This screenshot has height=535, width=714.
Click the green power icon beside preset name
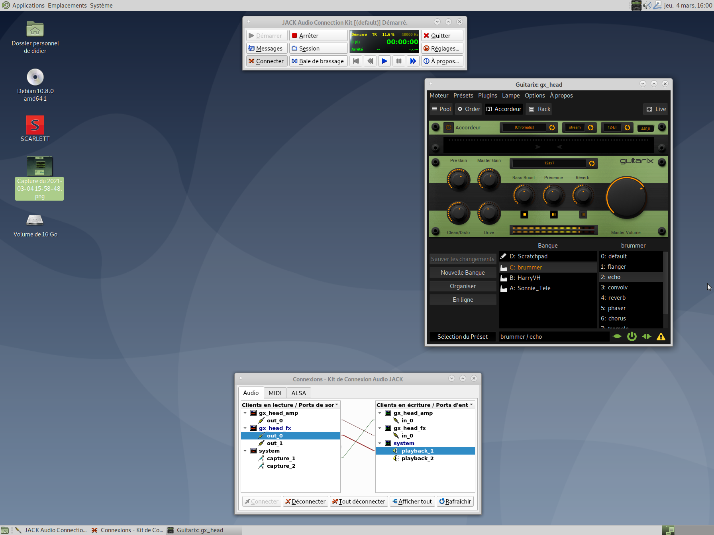pos(632,336)
